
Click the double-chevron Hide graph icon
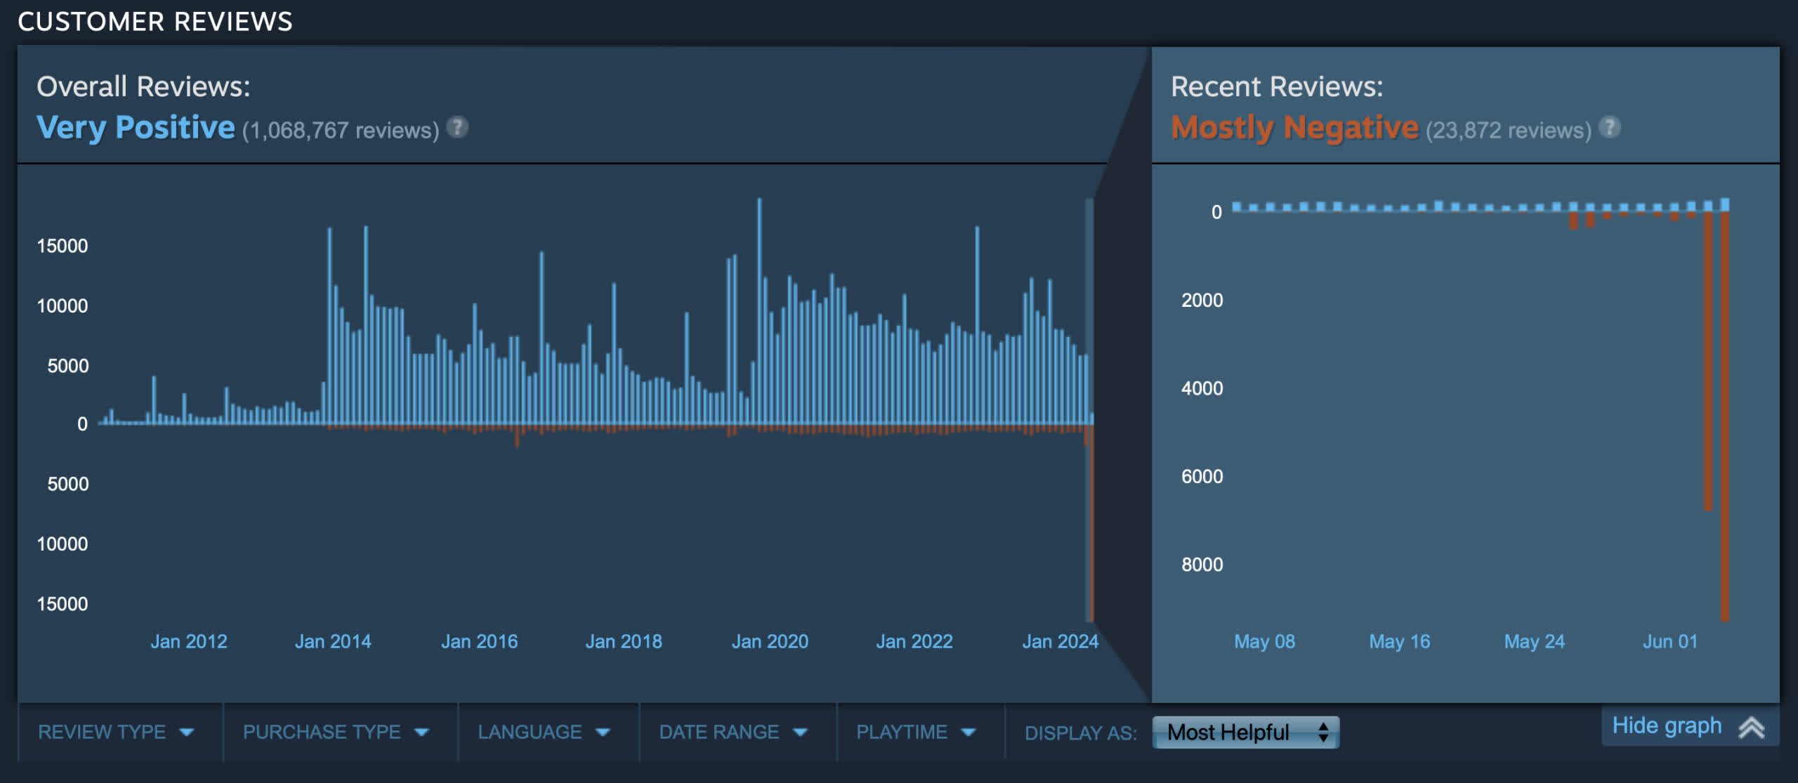1751,727
